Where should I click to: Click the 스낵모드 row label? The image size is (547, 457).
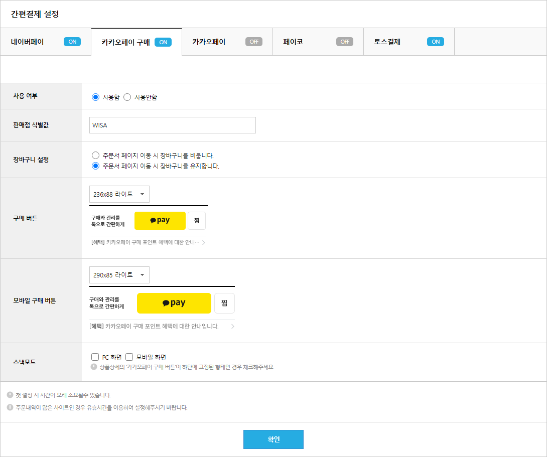[x=25, y=362]
